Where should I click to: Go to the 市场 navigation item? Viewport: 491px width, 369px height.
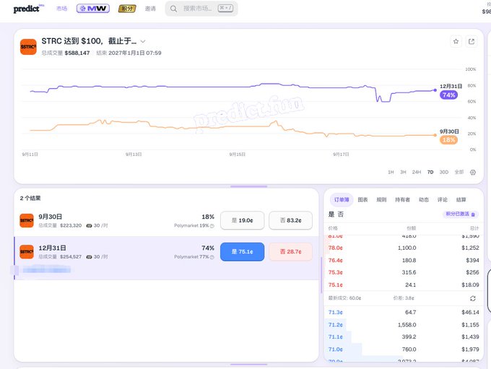click(x=61, y=9)
